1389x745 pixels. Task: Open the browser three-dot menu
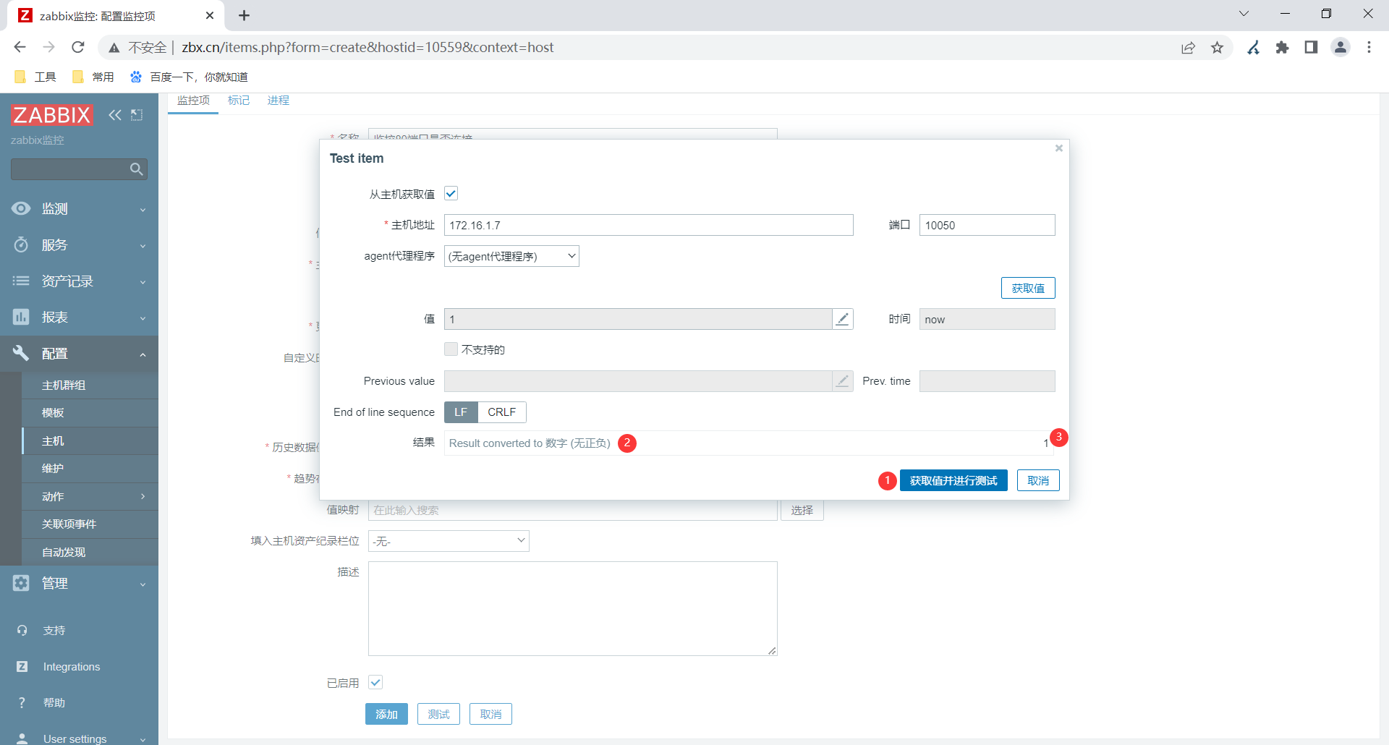tap(1369, 47)
